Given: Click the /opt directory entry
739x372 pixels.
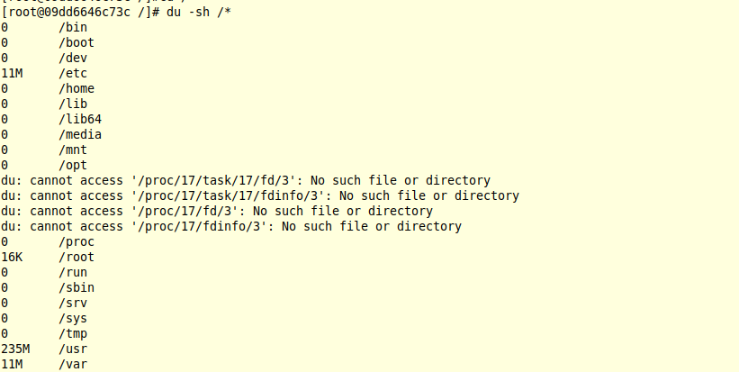Looking at the screenshot, I should point(73,165).
